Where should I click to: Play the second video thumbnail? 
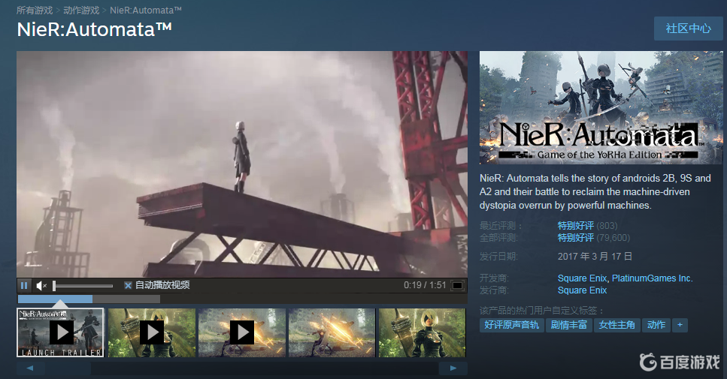pyautogui.click(x=152, y=332)
